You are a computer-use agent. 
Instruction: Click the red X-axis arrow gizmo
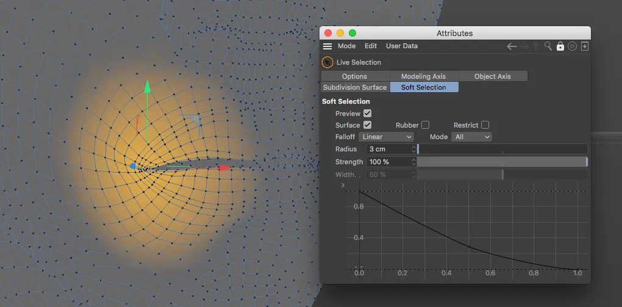point(226,167)
